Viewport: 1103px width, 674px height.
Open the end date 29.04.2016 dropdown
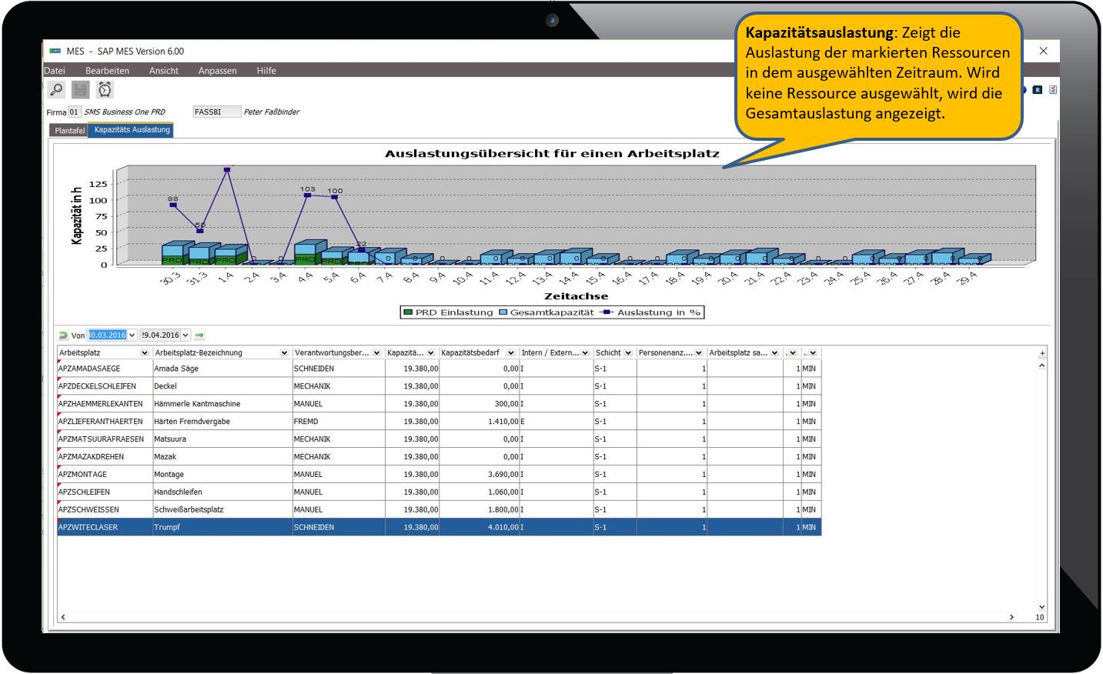185,335
